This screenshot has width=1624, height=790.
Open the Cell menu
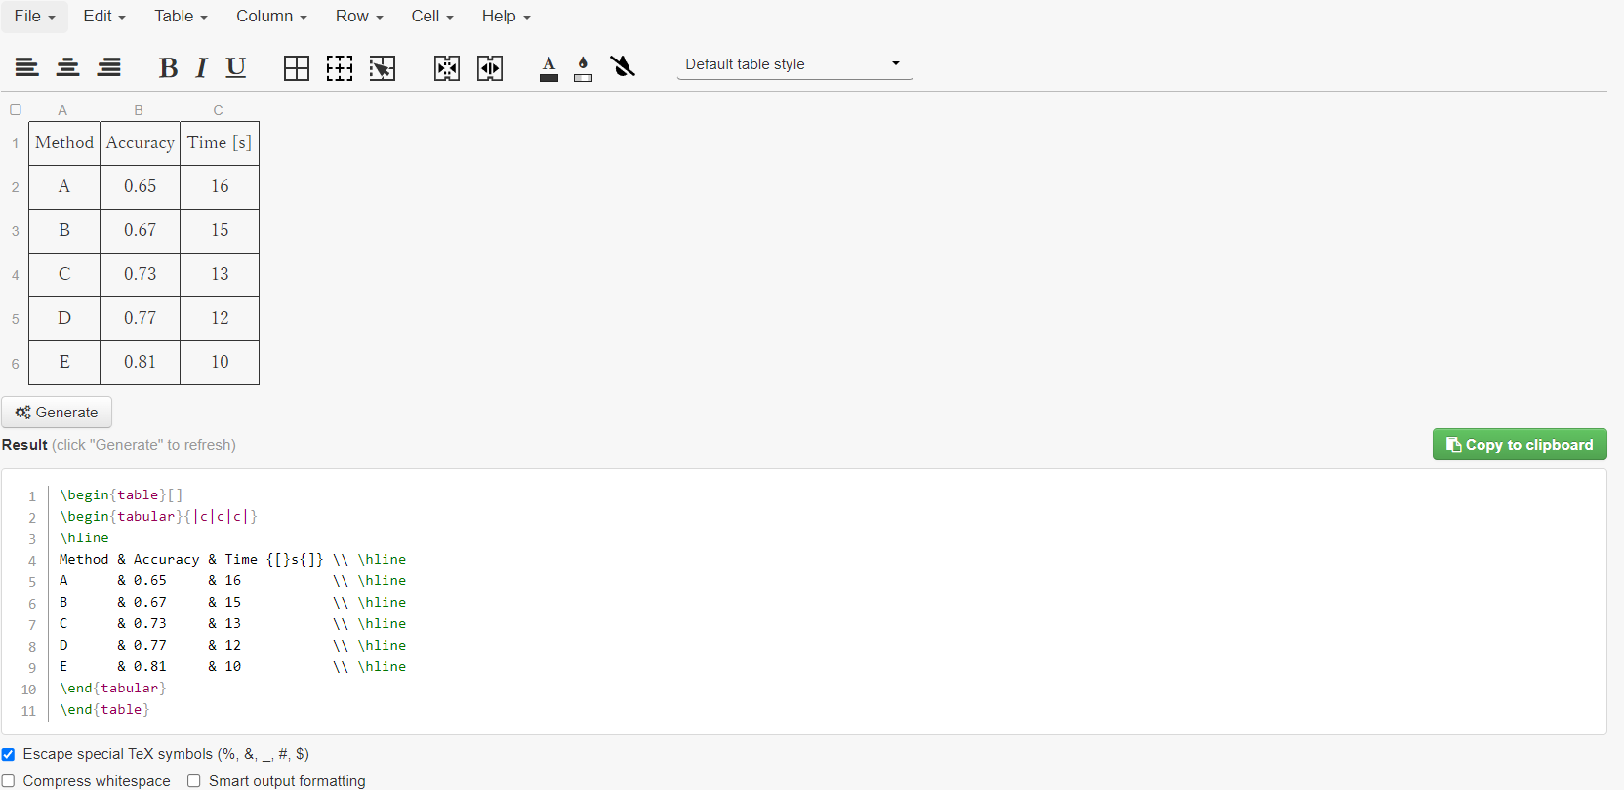[431, 17]
